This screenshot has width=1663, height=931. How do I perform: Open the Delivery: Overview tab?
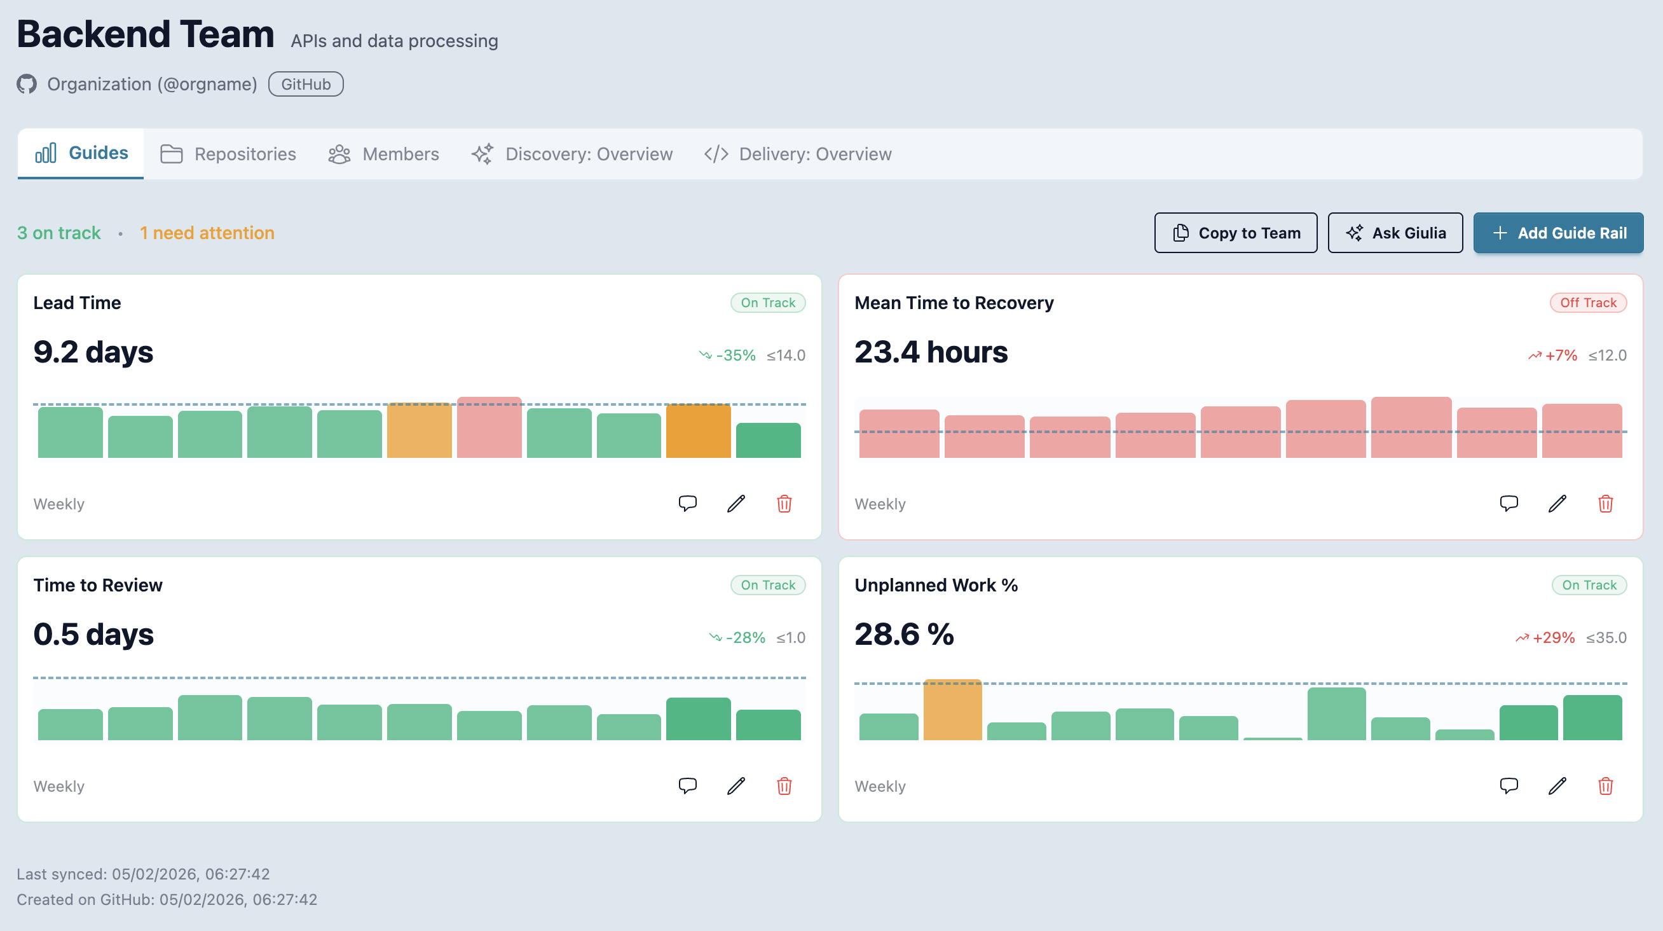coord(797,154)
